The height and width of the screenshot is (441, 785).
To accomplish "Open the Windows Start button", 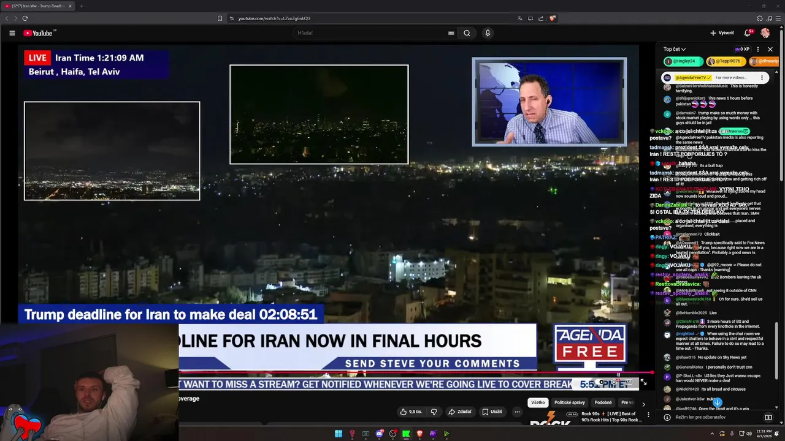I will 338,434.
